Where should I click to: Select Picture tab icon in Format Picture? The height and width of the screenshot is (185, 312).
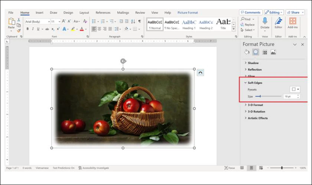(273, 52)
